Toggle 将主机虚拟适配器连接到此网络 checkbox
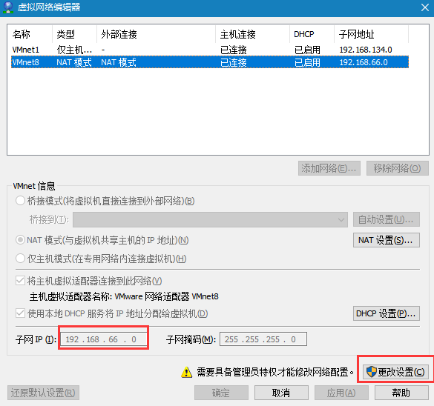 pos(20,281)
